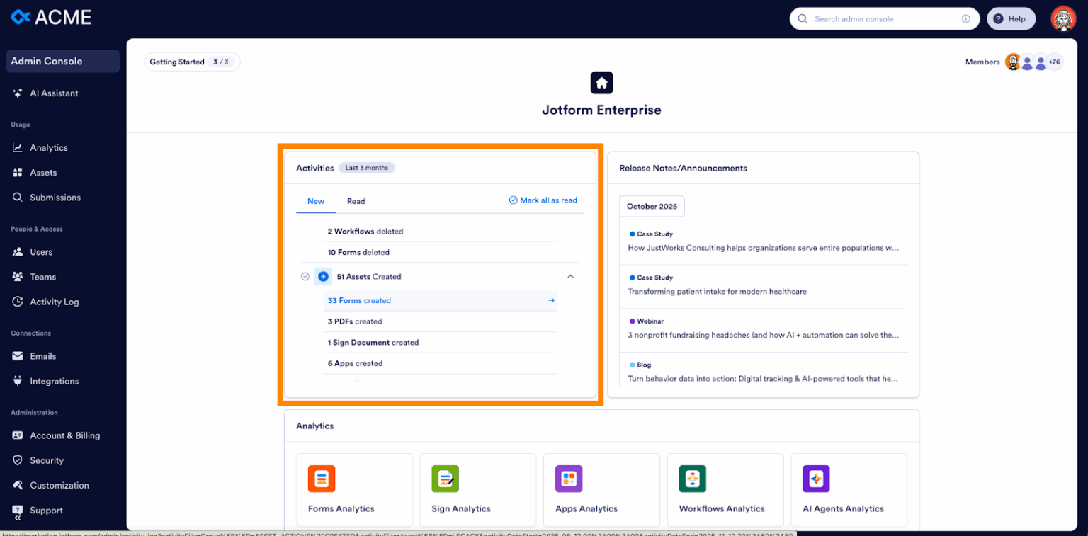
Task: Click the Search admin console field
Action: click(885, 19)
